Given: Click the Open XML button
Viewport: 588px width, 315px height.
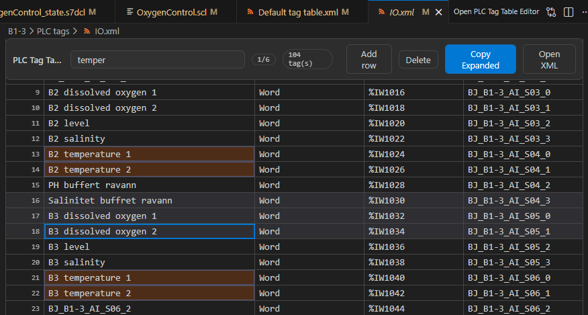Looking at the screenshot, I should 549,59.
